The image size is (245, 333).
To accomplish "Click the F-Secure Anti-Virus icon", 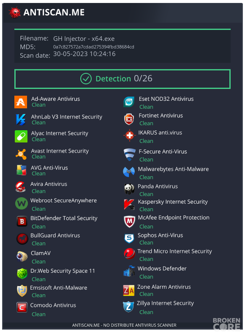I will pyautogui.click(x=129, y=155).
